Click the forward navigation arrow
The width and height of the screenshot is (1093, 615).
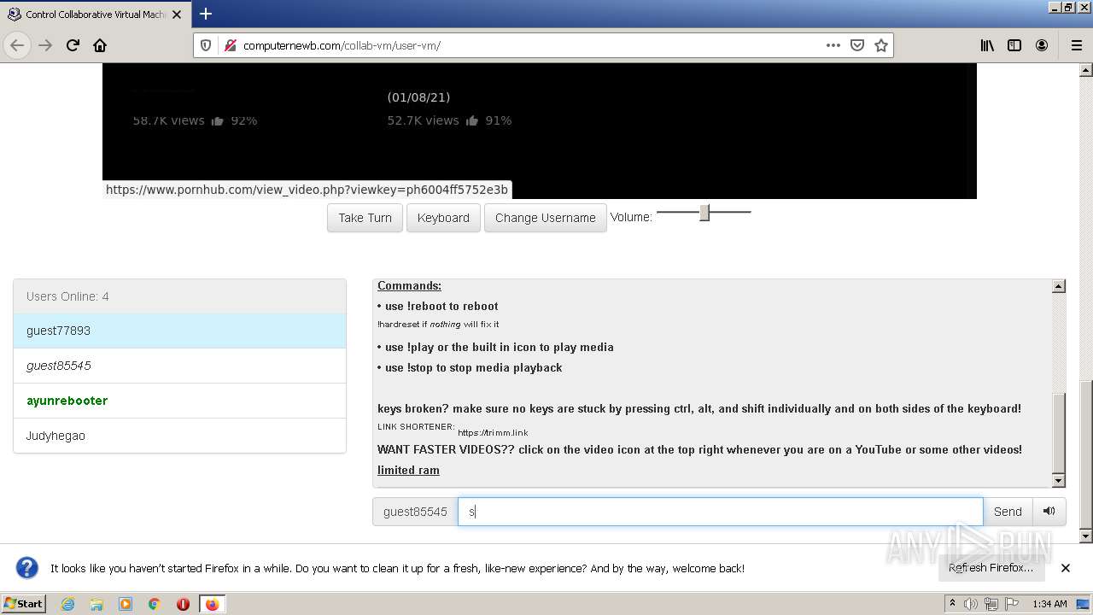coord(45,45)
